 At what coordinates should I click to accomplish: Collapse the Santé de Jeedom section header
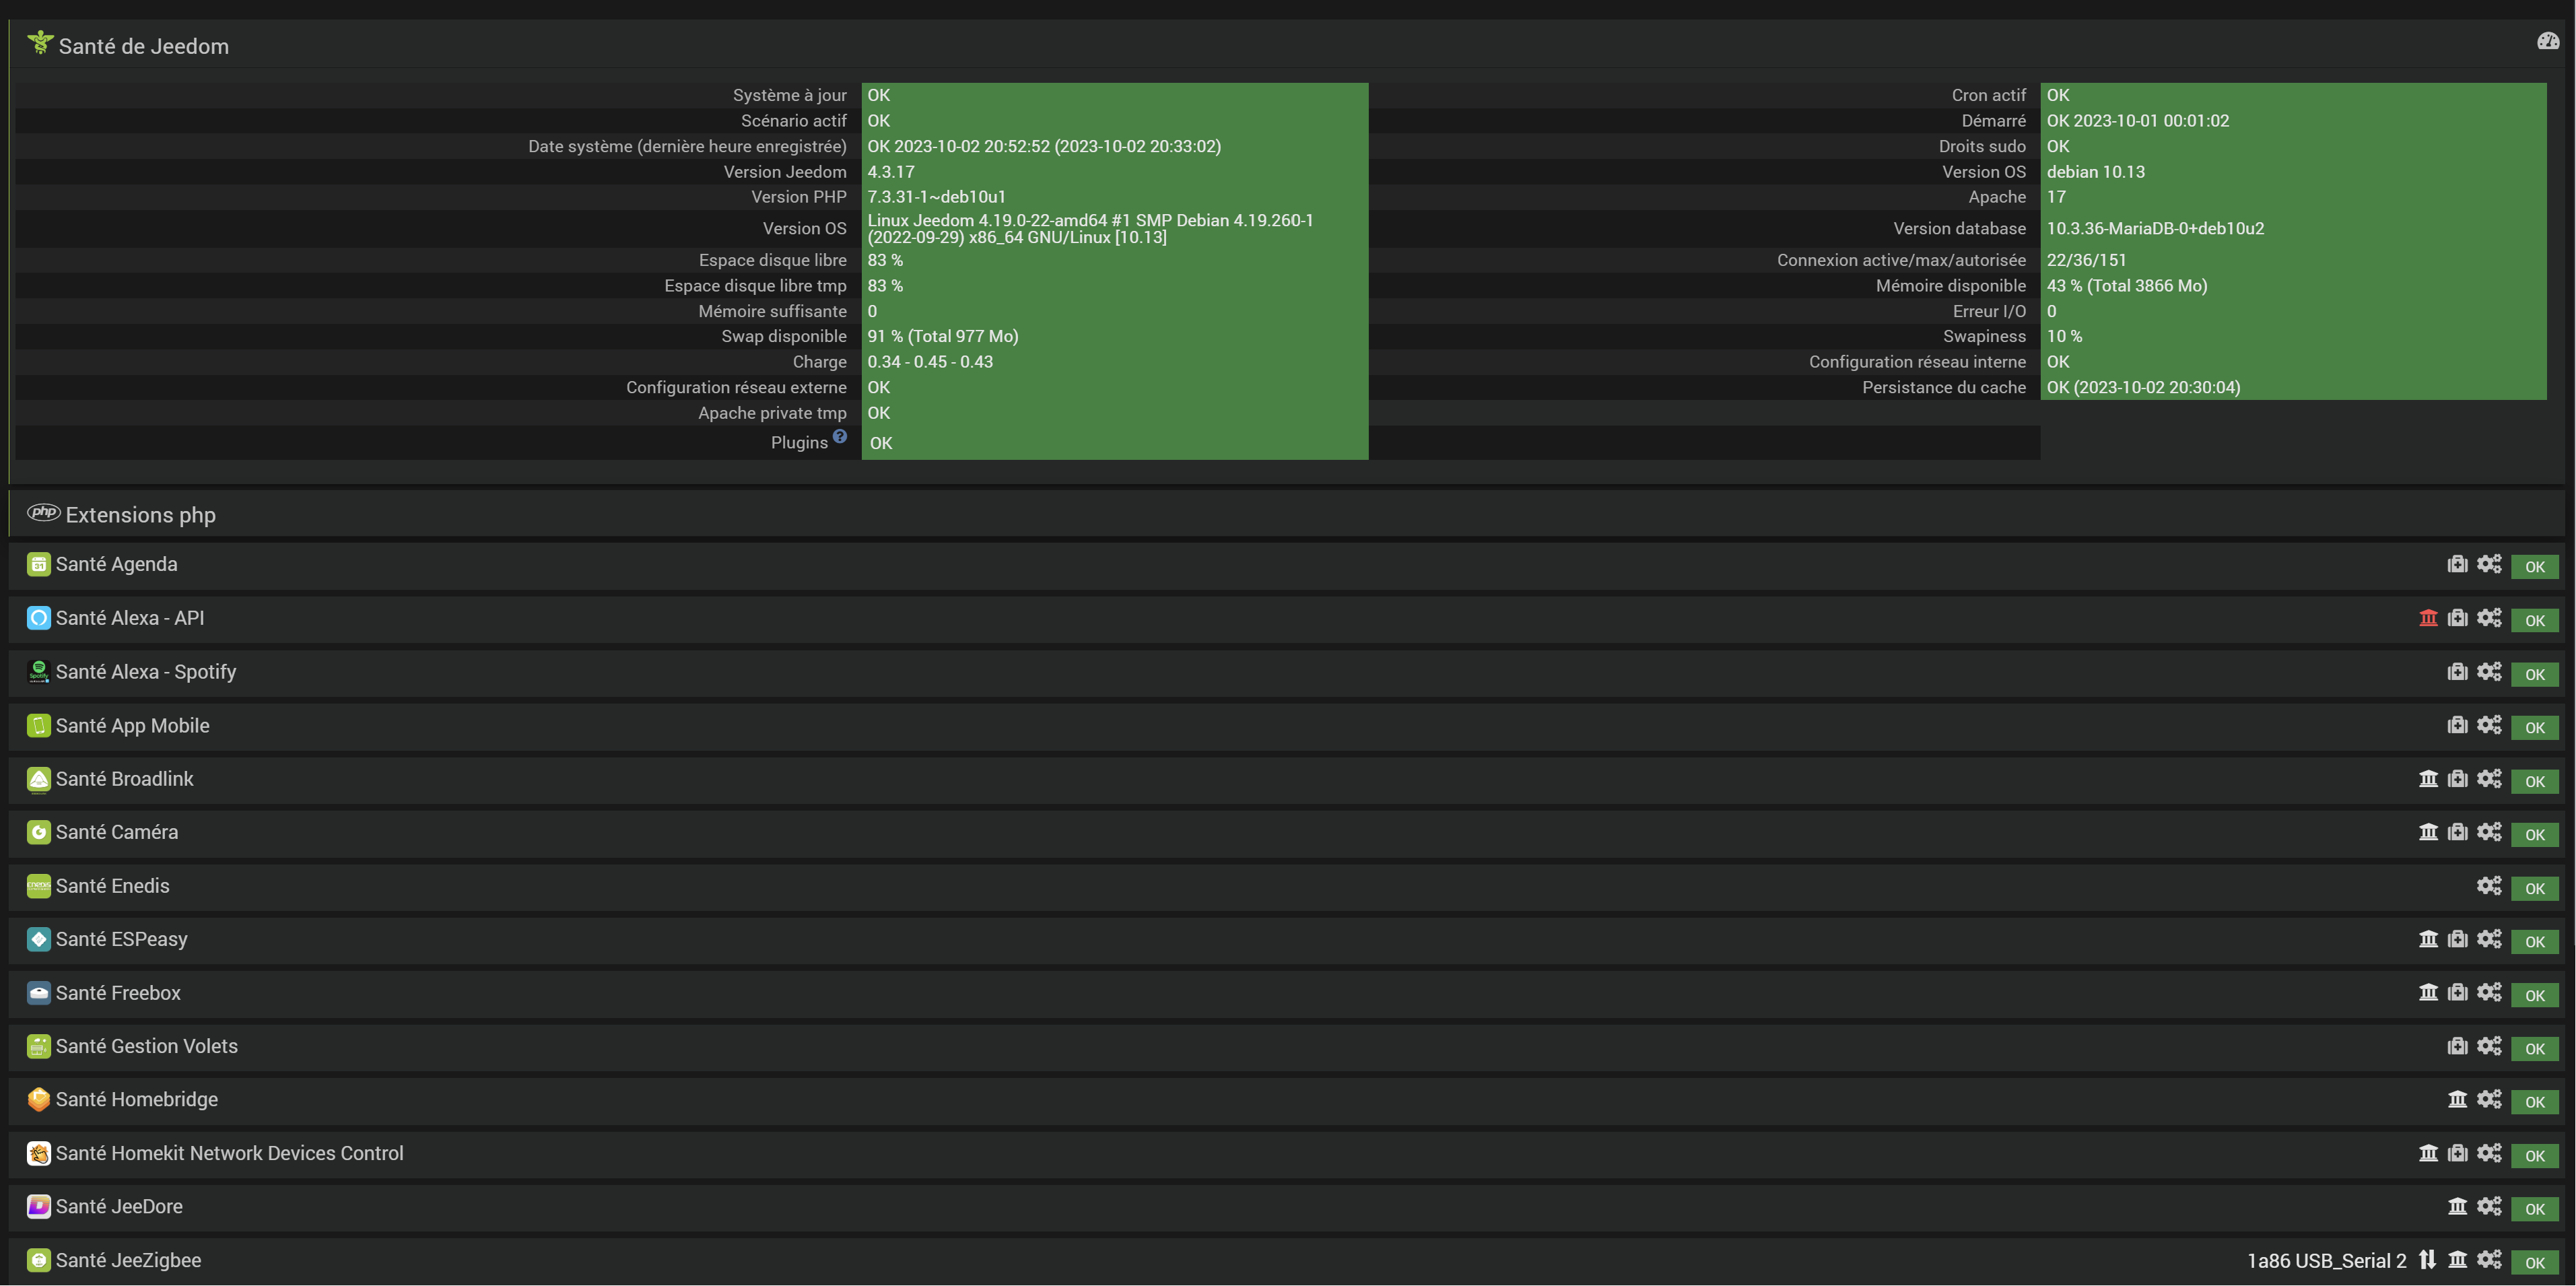click(x=143, y=46)
